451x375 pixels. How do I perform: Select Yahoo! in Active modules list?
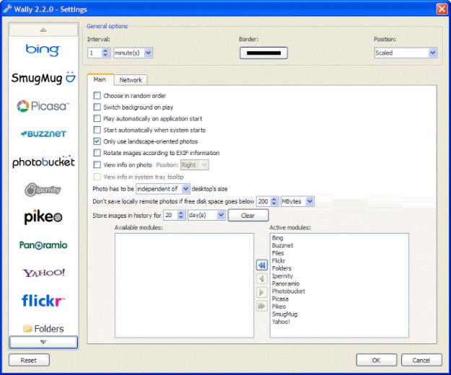click(281, 322)
